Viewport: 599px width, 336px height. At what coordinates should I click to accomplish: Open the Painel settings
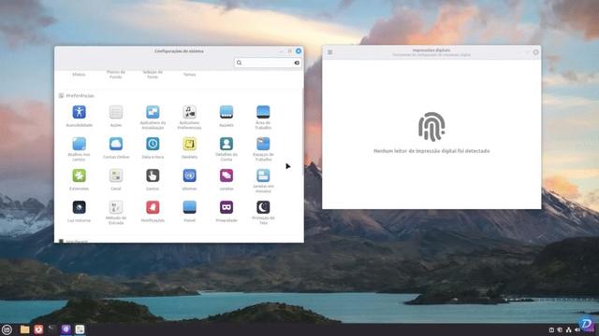(189, 212)
